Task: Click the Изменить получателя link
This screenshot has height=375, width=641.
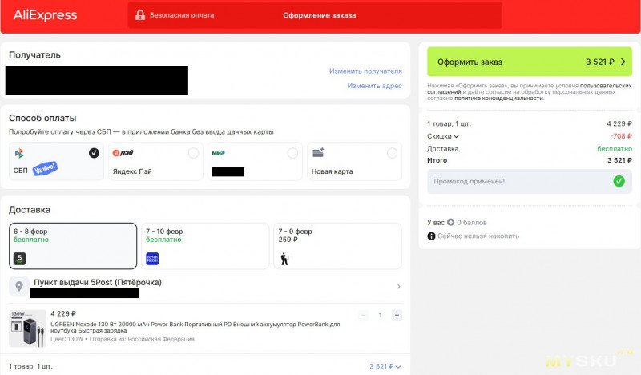Action: pos(365,71)
